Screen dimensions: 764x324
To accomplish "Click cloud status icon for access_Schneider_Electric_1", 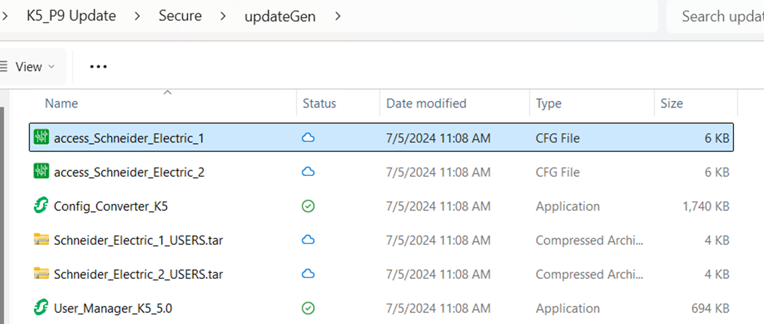I will tap(308, 138).
